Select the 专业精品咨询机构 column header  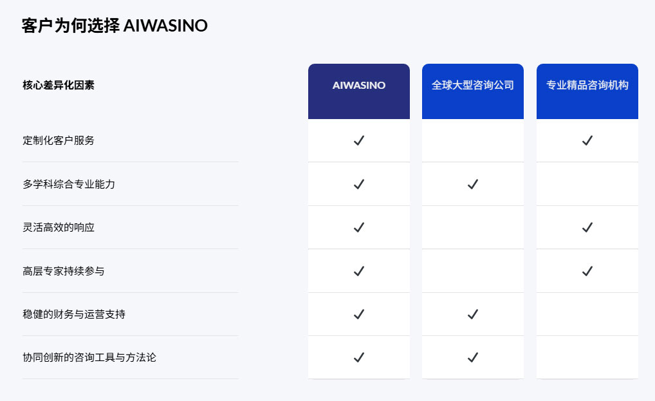point(587,85)
